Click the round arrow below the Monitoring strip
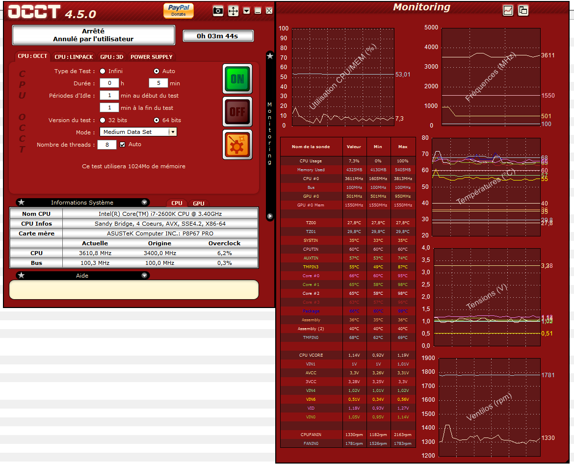The height and width of the screenshot is (464, 574). point(270,216)
